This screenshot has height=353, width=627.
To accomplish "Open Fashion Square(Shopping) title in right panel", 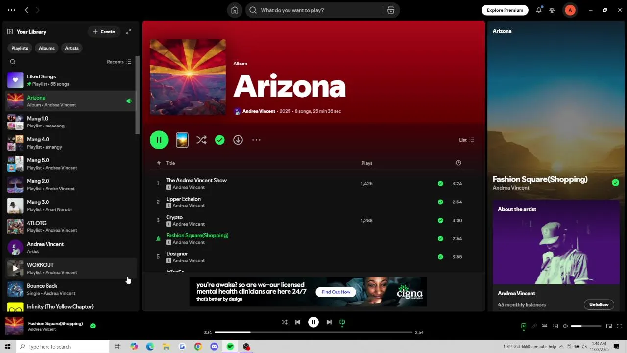I will (x=540, y=179).
